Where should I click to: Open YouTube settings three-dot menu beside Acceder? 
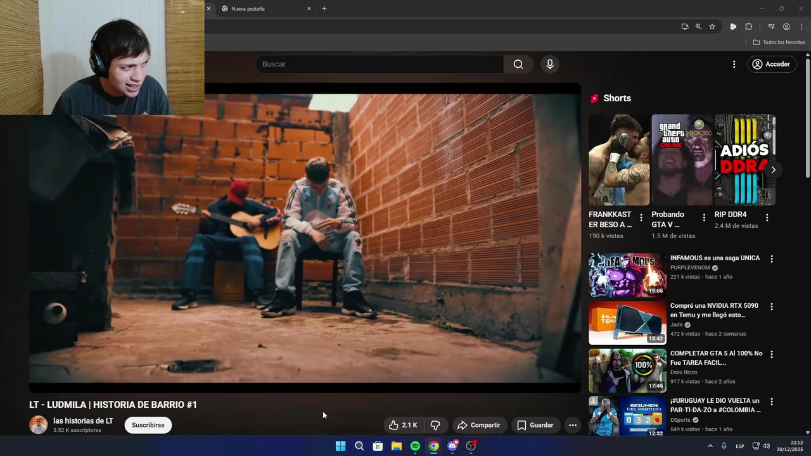click(734, 65)
